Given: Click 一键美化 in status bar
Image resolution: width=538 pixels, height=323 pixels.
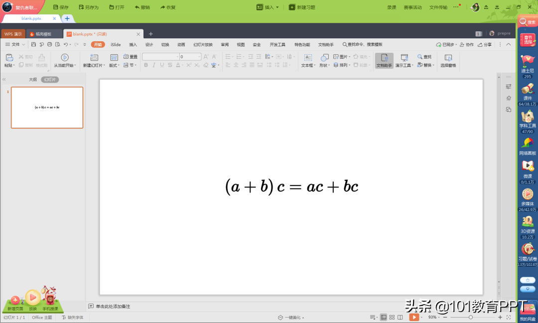Looking at the screenshot, I should [x=291, y=318].
